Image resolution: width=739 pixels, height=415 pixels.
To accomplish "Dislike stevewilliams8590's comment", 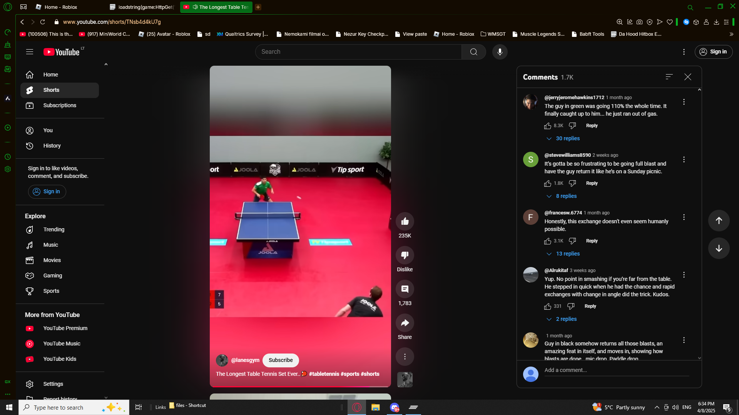I will pos(572,183).
